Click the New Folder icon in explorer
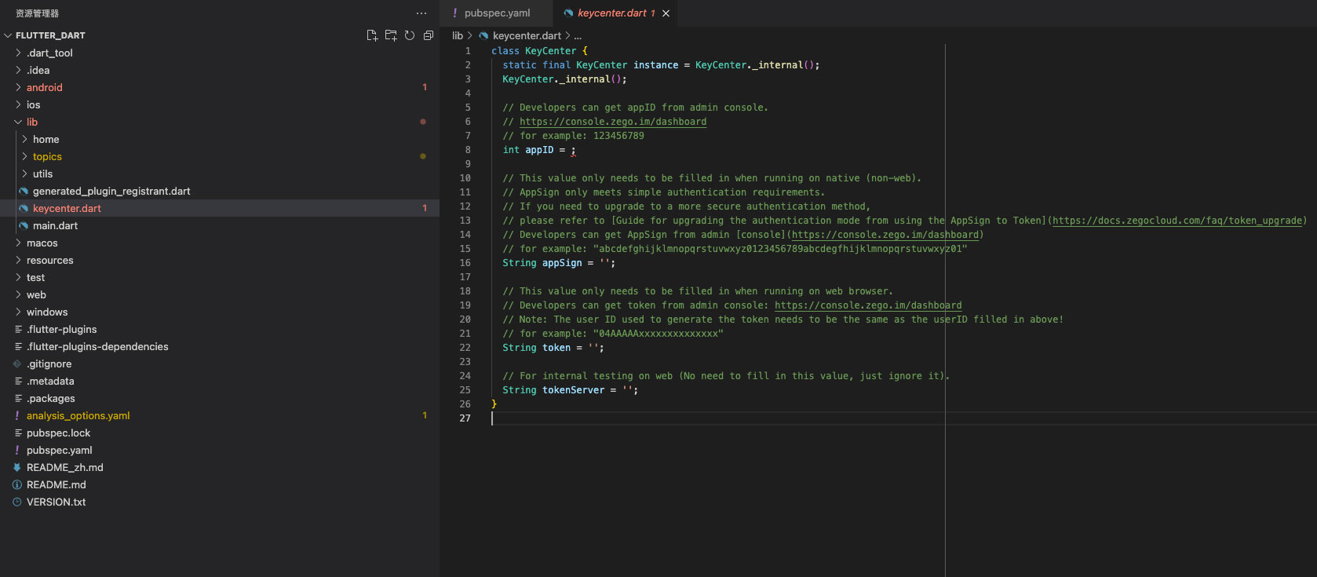Image resolution: width=1317 pixels, height=577 pixels. pos(391,35)
